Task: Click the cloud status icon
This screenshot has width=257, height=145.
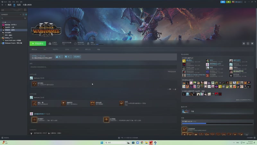Action: (50, 43)
